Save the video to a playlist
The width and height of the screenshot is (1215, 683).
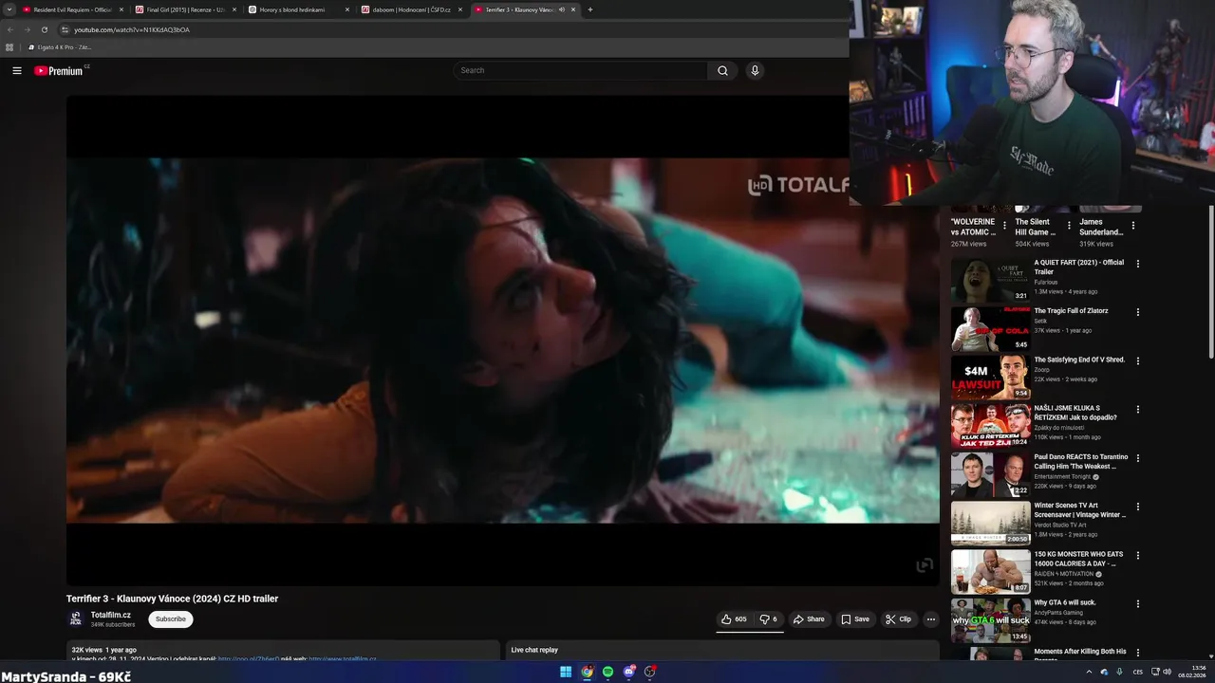(855, 619)
